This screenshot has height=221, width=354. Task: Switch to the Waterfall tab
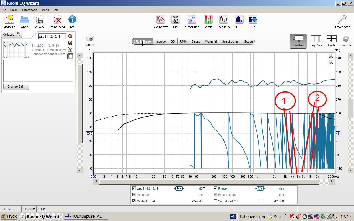point(211,41)
